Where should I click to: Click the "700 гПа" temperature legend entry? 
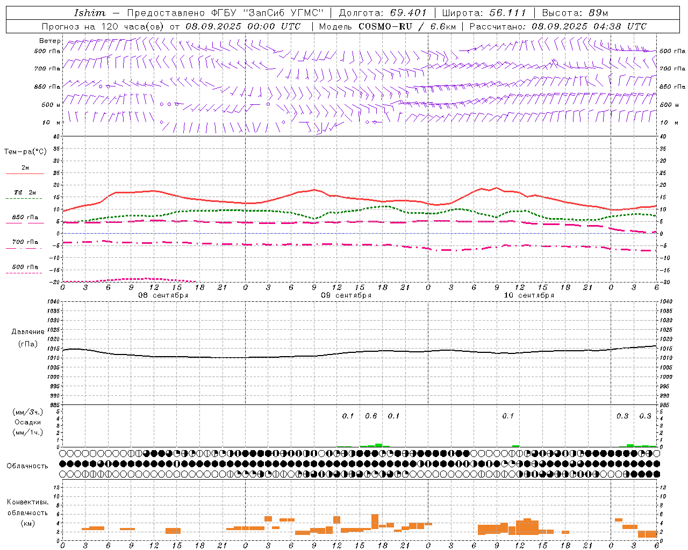[x=25, y=242]
